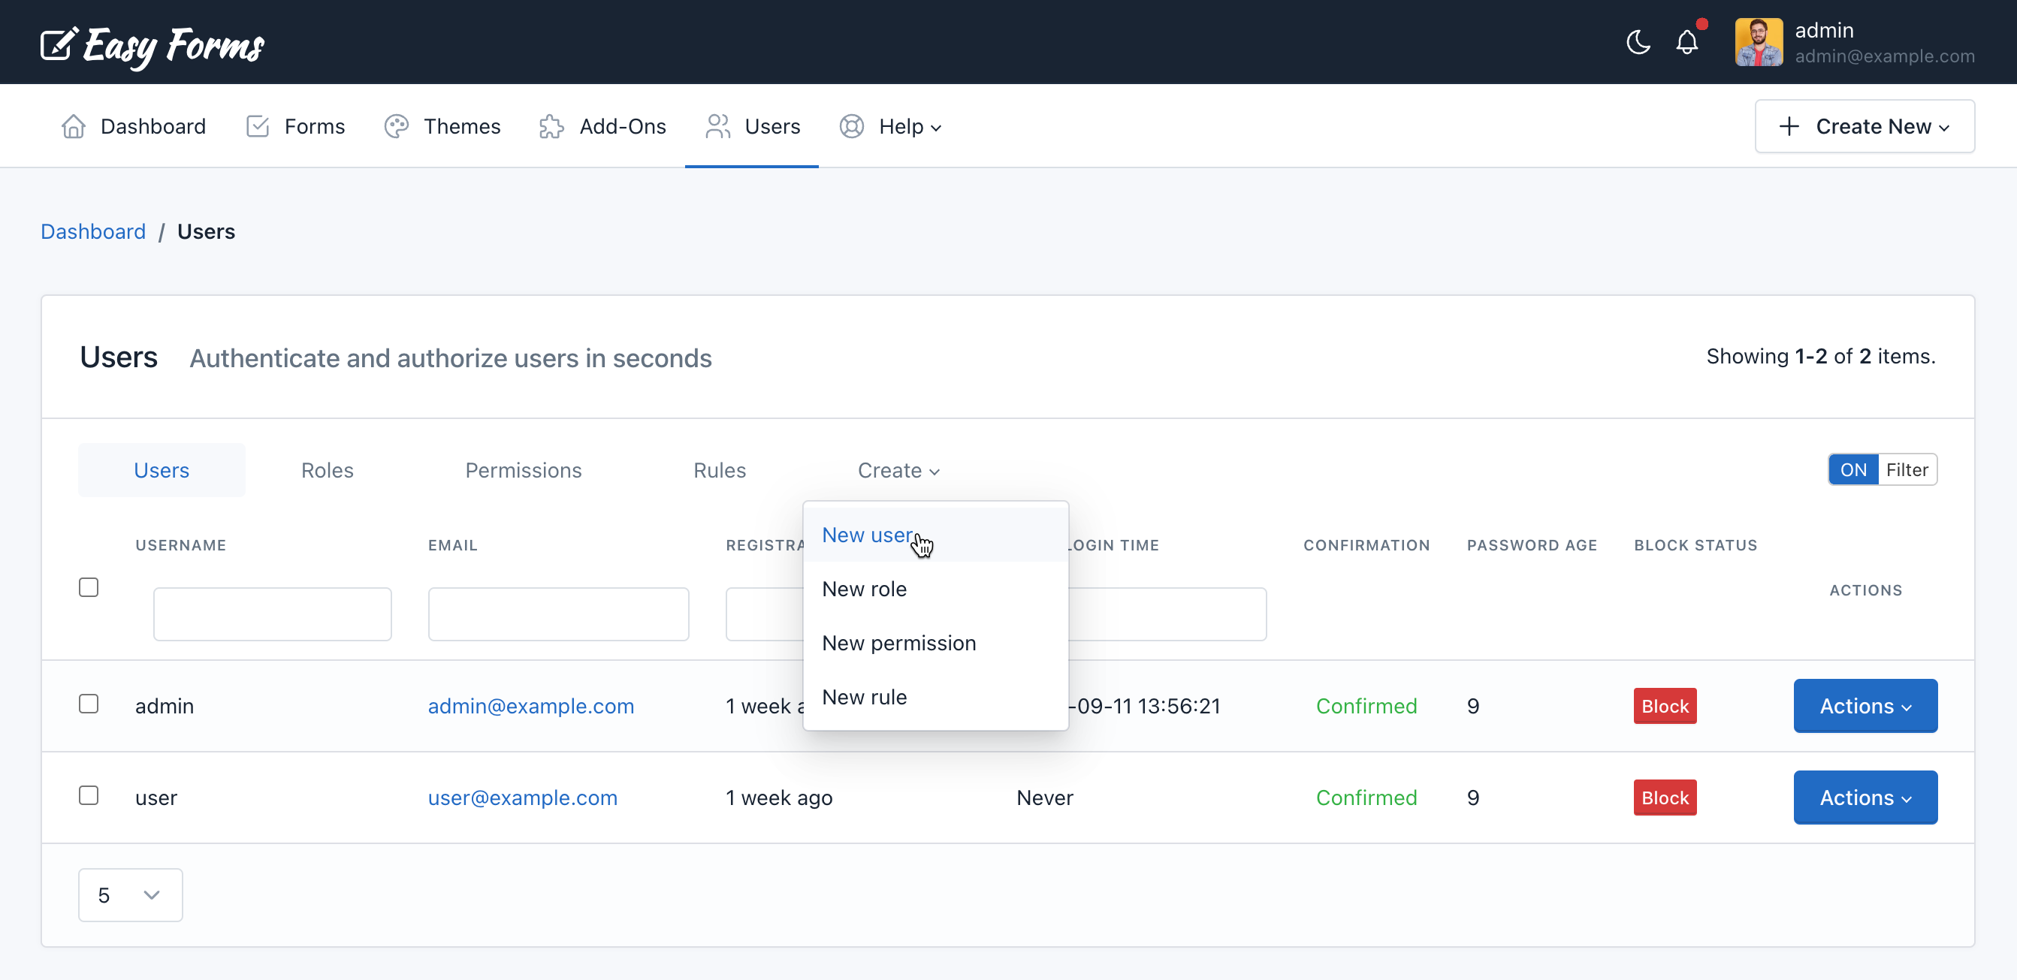Click the admin avatar in the top bar
The width and height of the screenshot is (2017, 980).
1759,41
